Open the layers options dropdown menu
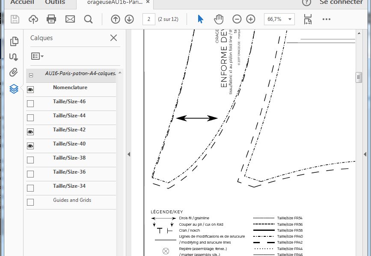 point(37,56)
